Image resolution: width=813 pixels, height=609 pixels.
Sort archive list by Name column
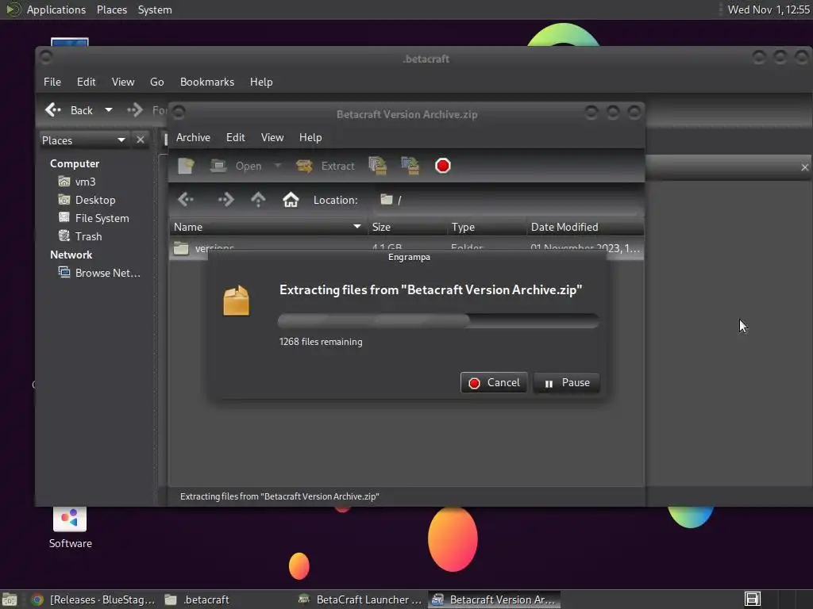268,227
